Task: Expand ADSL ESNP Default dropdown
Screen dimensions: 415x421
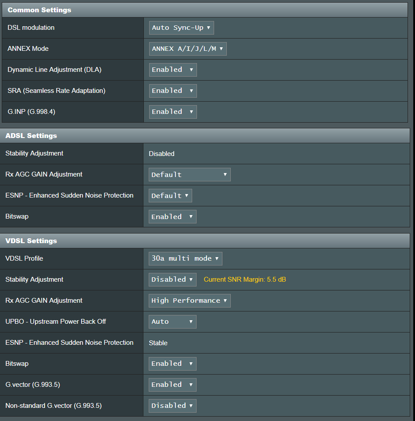Action: pyautogui.click(x=170, y=195)
